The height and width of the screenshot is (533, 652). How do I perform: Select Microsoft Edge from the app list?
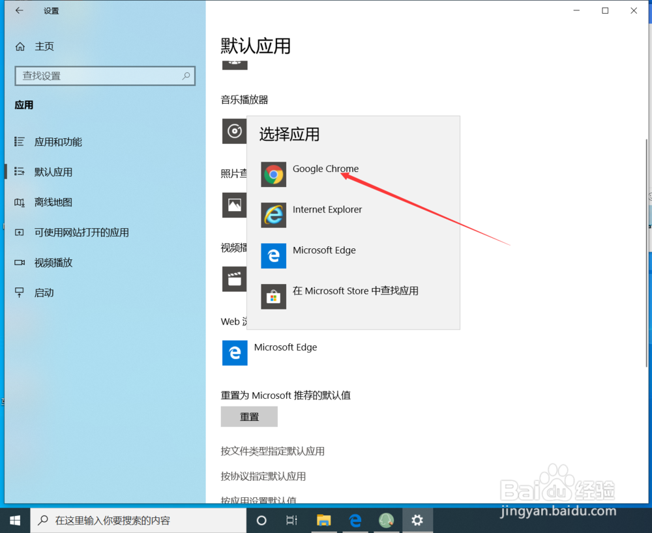(x=324, y=250)
